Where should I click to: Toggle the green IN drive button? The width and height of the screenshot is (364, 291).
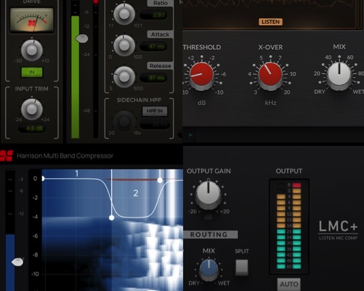[32, 72]
